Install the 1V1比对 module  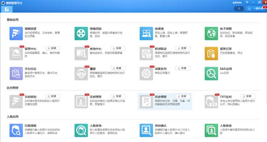248,96
